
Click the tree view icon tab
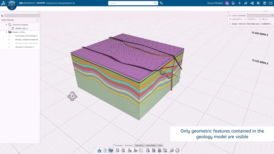[3, 16]
